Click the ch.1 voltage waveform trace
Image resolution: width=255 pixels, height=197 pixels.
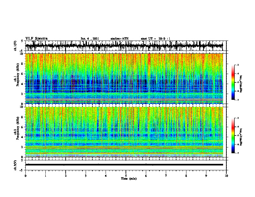coord(124,46)
